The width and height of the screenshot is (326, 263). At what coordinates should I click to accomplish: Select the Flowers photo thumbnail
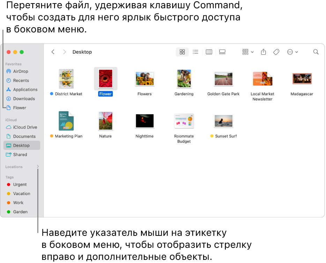point(145,79)
